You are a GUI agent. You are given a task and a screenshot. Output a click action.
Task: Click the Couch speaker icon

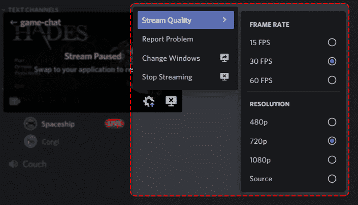pos(13,164)
